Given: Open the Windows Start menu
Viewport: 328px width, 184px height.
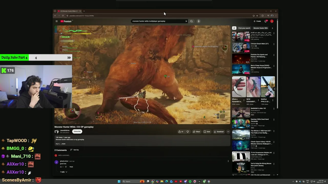Looking at the screenshot, I should 119,181.
